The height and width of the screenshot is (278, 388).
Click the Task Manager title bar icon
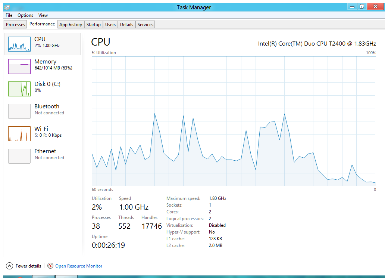[7, 7]
